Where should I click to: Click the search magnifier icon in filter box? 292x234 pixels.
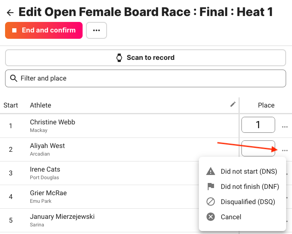[13, 78]
